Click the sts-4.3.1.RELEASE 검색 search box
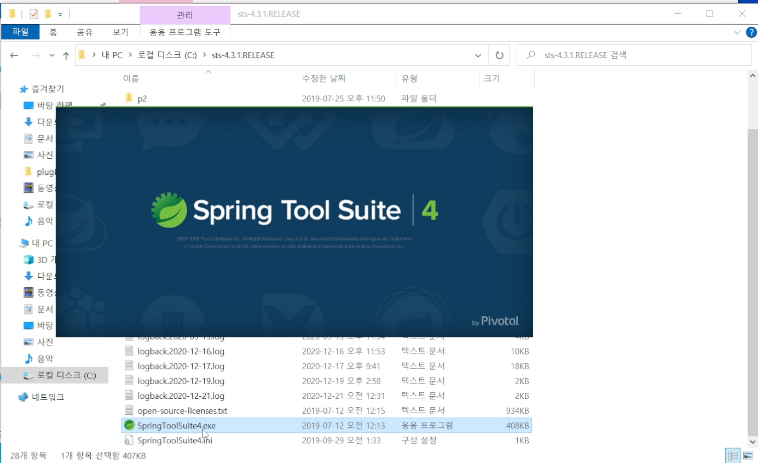This screenshot has height=463, width=758. [x=634, y=55]
